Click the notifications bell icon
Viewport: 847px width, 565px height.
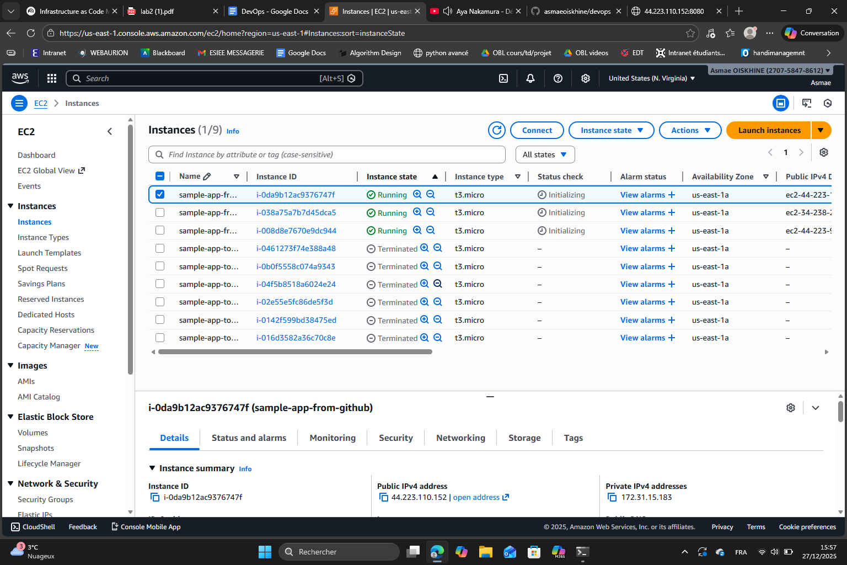530,78
